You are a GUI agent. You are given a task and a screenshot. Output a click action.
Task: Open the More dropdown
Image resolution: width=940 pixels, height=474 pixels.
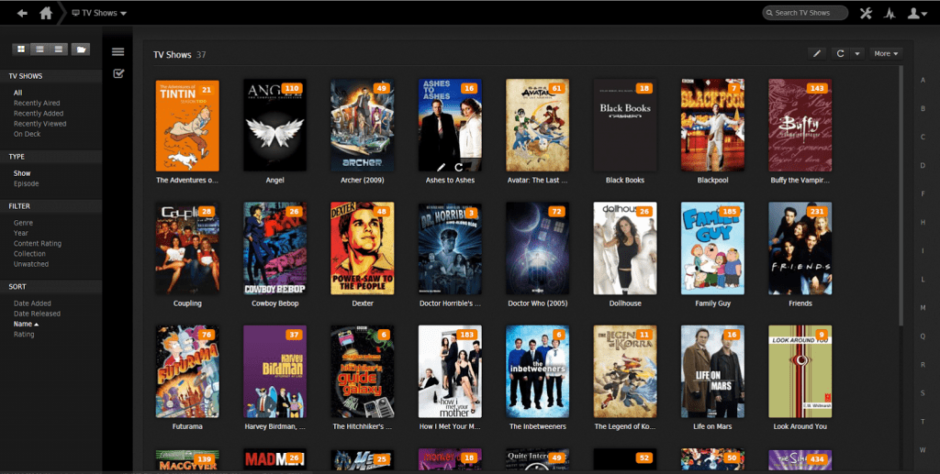[886, 54]
